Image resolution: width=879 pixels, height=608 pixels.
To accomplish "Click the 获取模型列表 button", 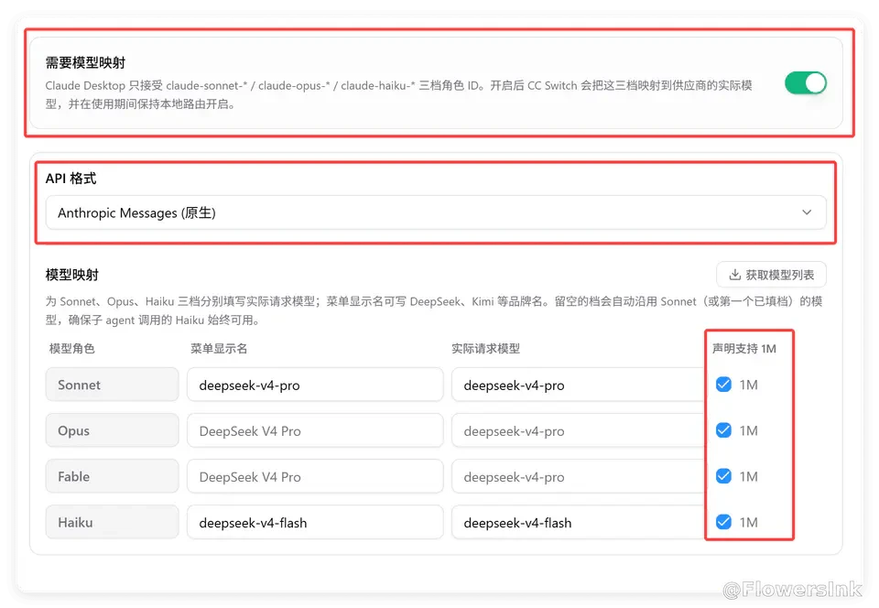I will coord(771,275).
